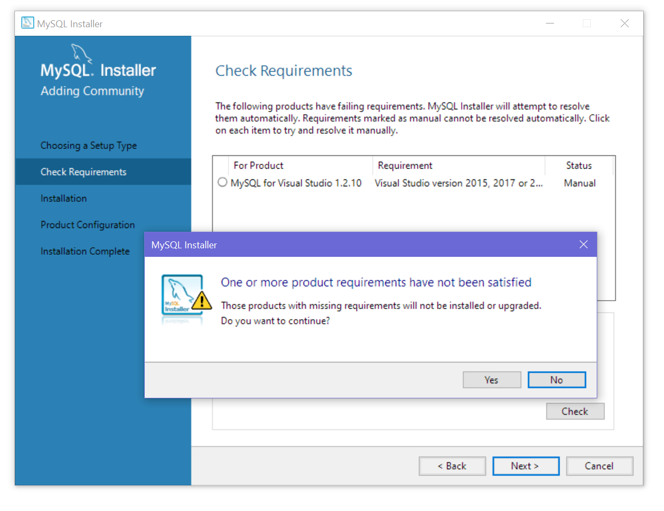Viewport: 664px width, 511px height.
Task: Click the Check button
Action: coord(575,411)
